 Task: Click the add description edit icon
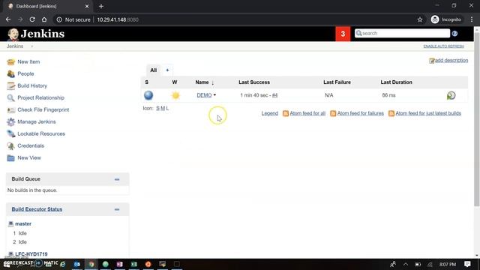[x=432, y=61]
